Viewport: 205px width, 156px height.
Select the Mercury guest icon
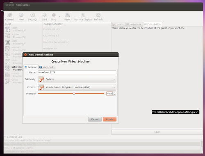click(x=7, y=49)
